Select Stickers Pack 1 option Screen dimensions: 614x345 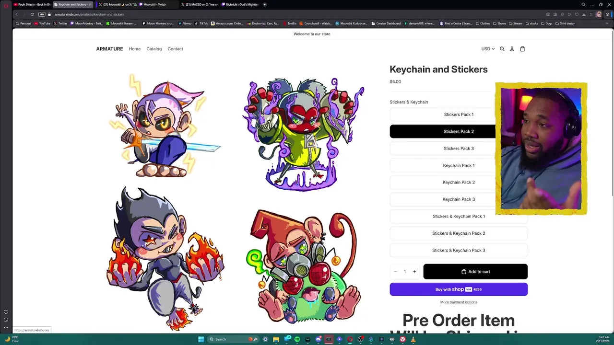coord(459,115)
